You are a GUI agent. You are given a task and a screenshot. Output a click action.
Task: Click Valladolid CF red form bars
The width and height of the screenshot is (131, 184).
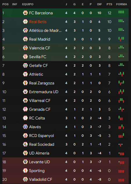click(121, 180)
